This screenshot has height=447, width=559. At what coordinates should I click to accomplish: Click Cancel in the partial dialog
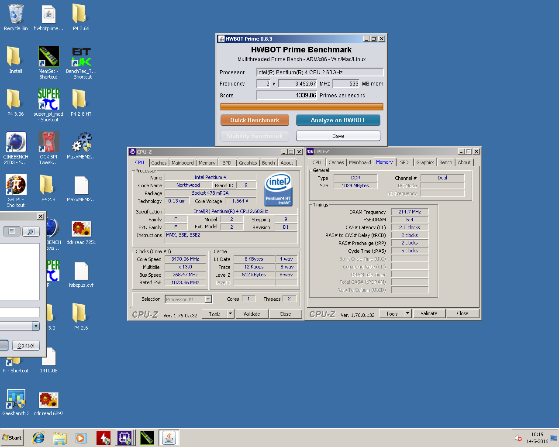26,345
